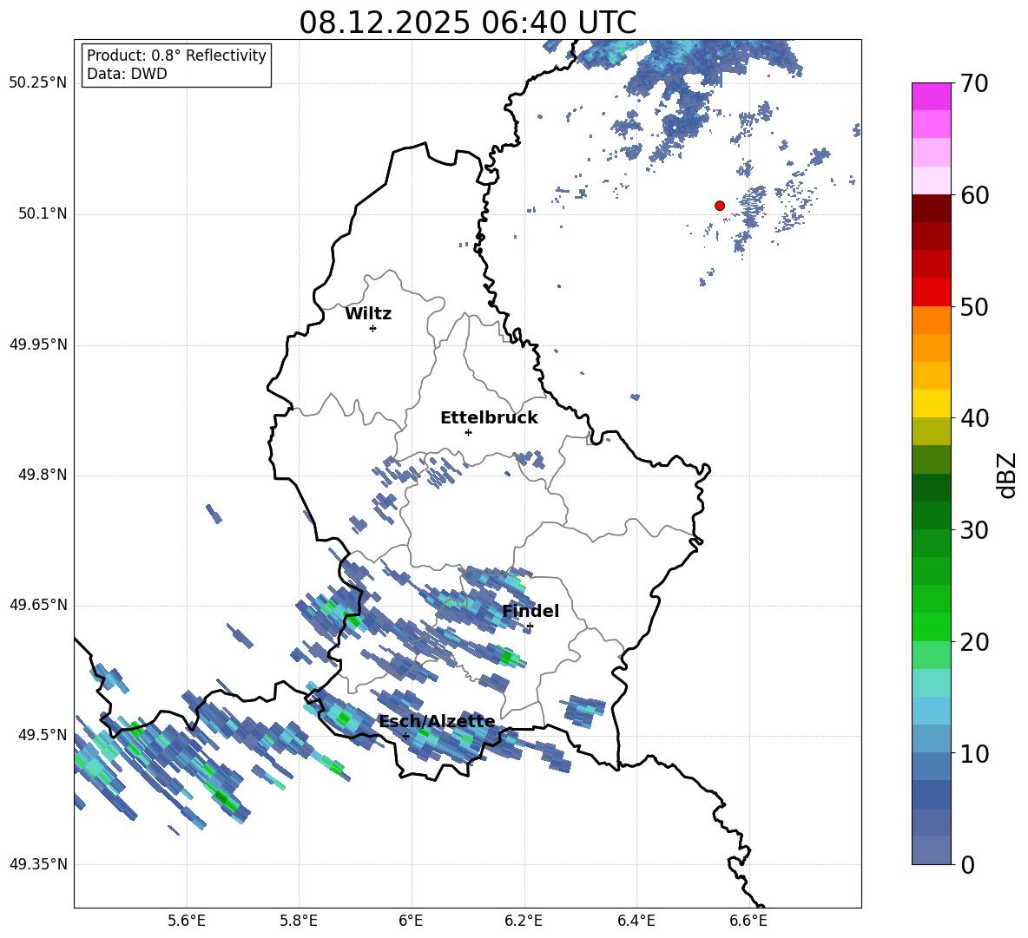Image resolution: width=1028 pixels, height=938 pixels.
Task: Click the 49.5°N latitude tick label
Action: tap(42, 735)
